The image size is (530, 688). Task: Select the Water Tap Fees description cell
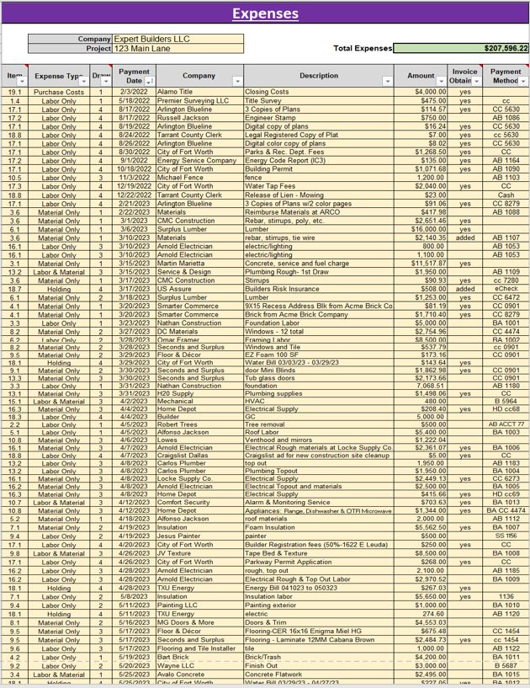[319, 186]
